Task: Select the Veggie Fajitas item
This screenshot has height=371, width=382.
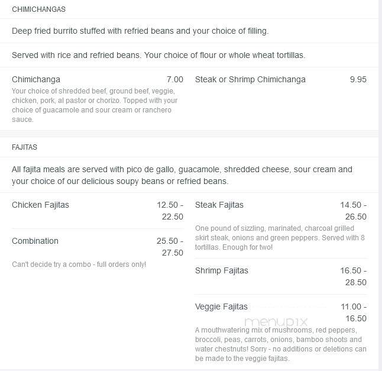Action: (221, 307)
